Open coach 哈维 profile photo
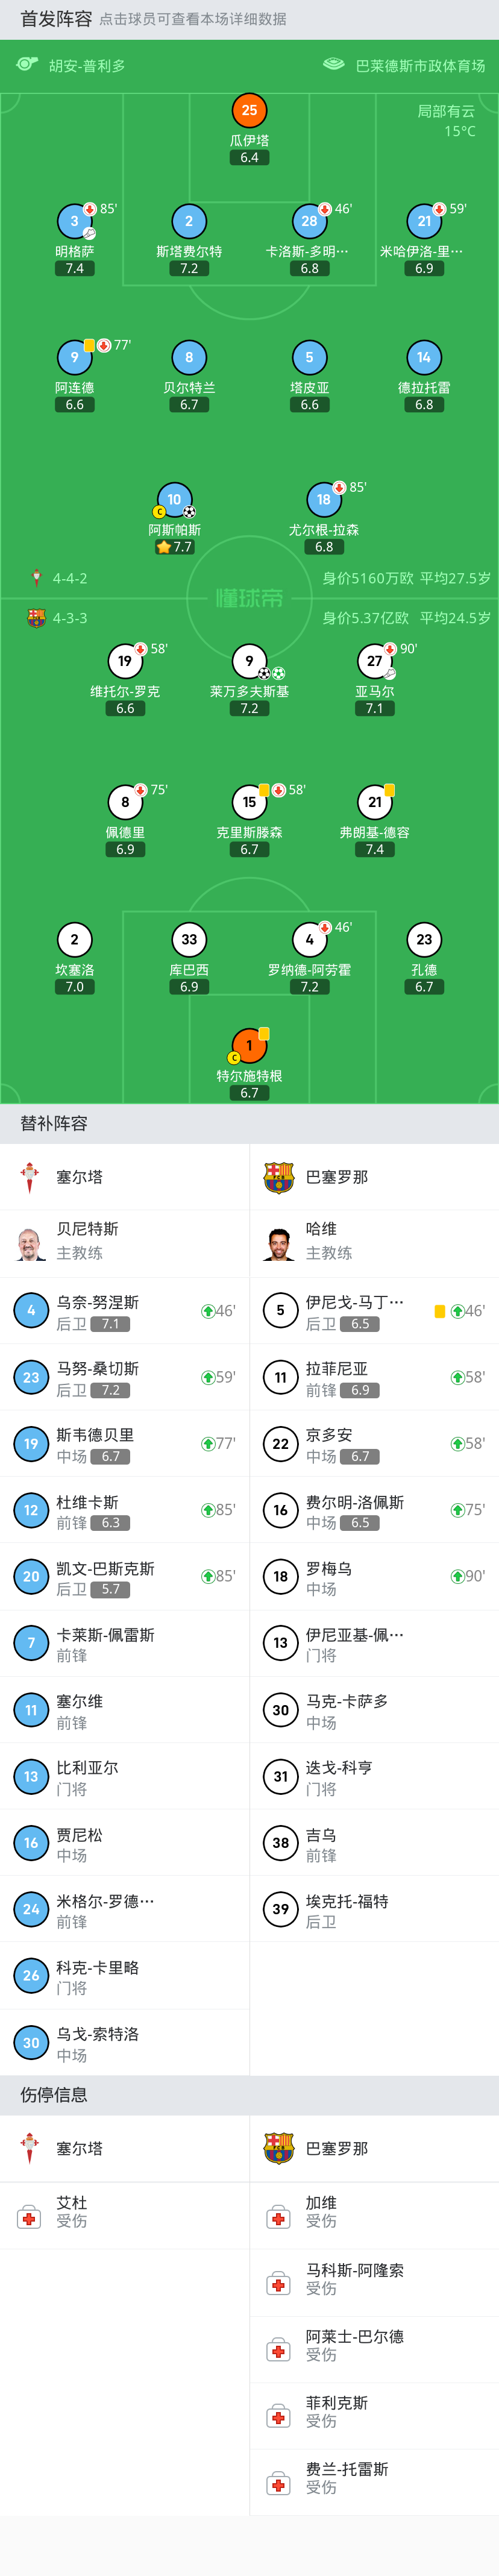This screenshot has height=2576, width=499. (x=280, y=1243)
